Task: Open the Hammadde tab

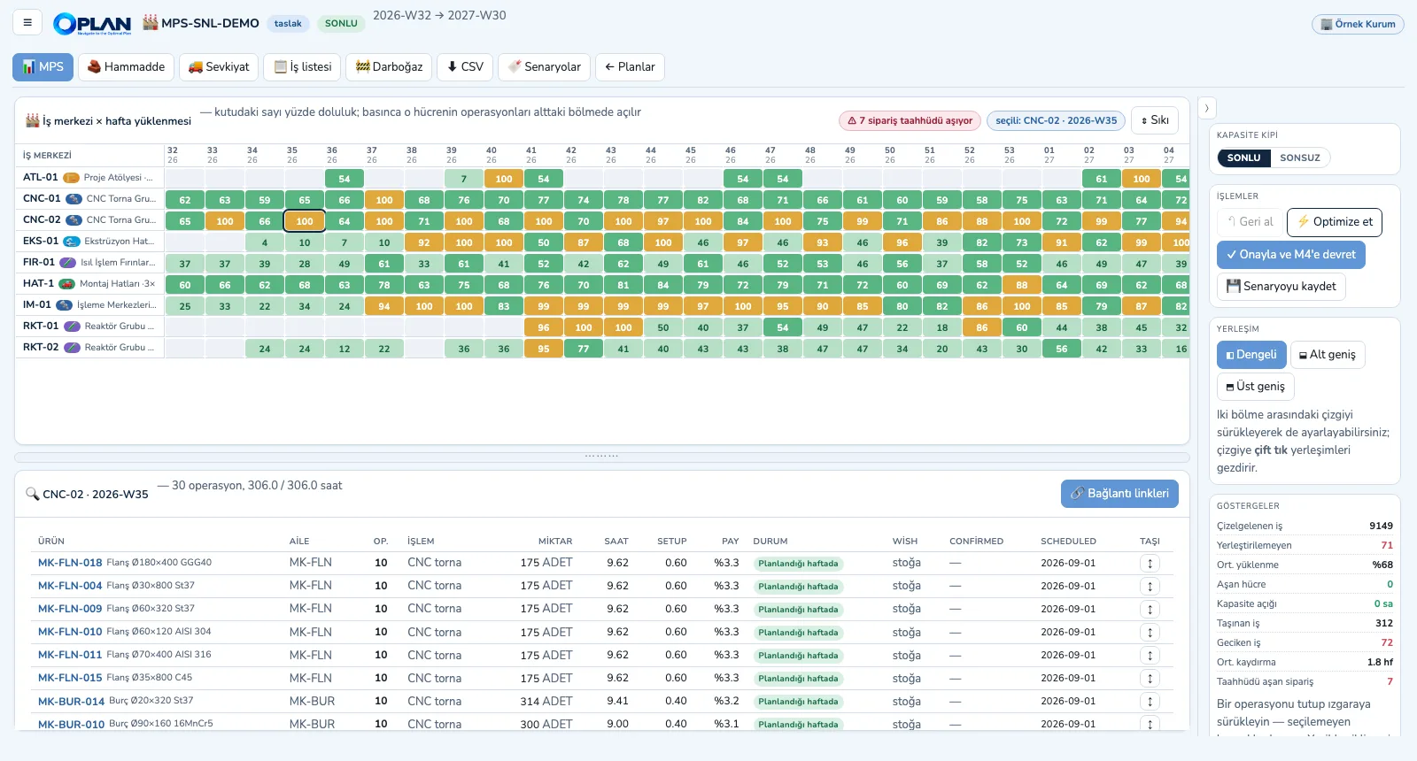Action: pyautogui.click(x=126, y=67)
